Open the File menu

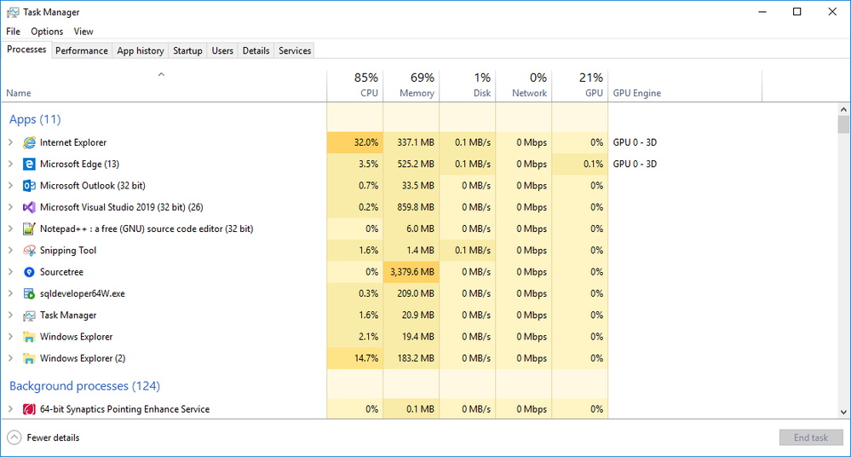click(x=13, y=32)
